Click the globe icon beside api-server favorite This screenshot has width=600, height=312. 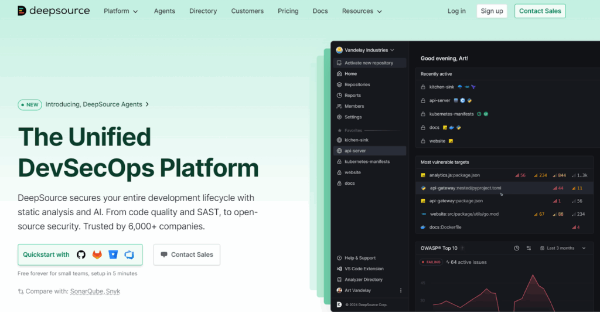coord(339,151)
